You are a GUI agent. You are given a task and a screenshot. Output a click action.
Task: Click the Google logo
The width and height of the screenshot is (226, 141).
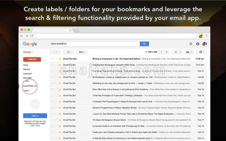pos(30,44)
